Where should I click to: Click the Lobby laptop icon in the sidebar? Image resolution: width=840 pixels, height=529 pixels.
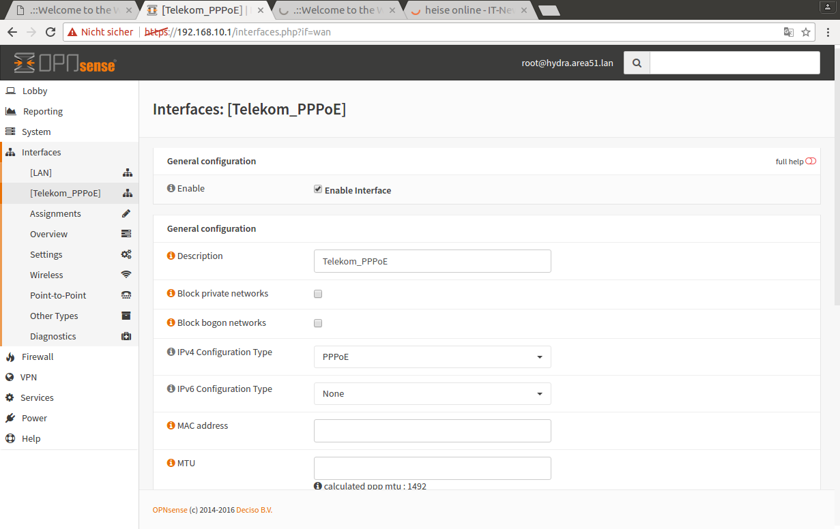(x=10, y=91)
